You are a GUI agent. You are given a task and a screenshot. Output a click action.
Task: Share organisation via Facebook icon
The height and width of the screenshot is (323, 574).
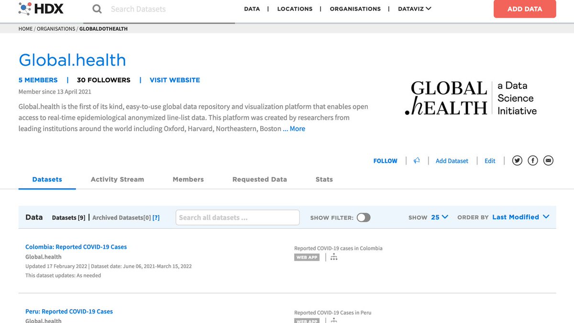[533, 161]
